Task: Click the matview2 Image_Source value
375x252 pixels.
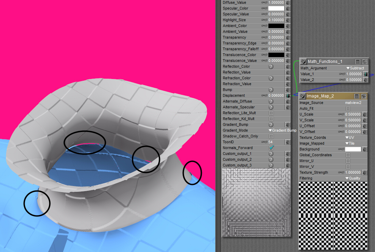Action: (x=353, y=103)
